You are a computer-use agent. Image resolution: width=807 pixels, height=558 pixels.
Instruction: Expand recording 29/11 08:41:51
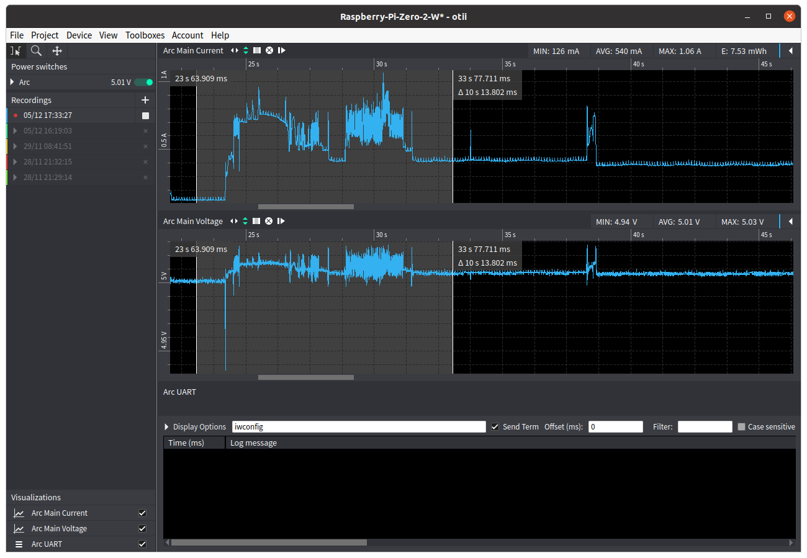[16, 146]
